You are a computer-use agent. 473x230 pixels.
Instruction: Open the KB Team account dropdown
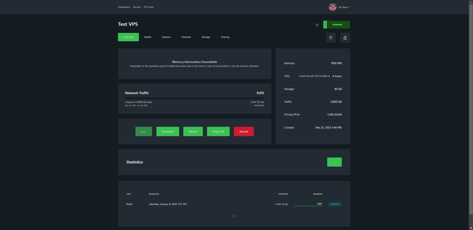point(344,7)
